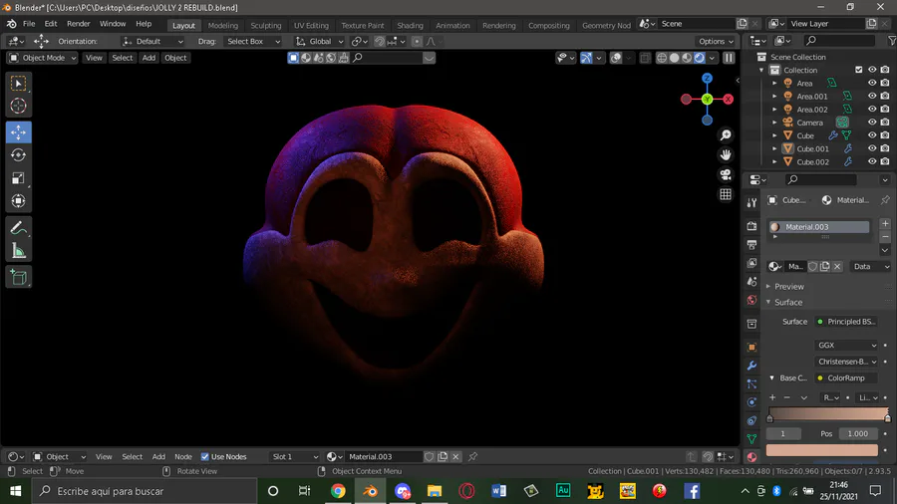This screenshot has height=504, width=897.
Task: Open the Render properties tab icon
Action: click(751, 226)
